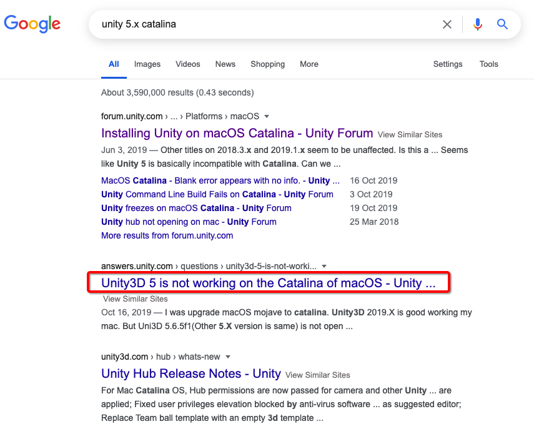Click View Similar Sites next to Unity Forum result
Image resolution: width=534 pixels, height=429 pixels.
pos(409,134)
